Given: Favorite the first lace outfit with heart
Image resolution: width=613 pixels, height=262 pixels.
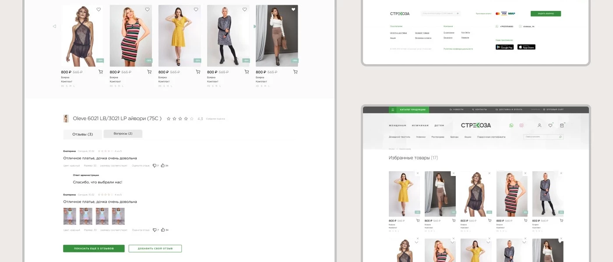Looking at the screenshot, I should 99,9.
